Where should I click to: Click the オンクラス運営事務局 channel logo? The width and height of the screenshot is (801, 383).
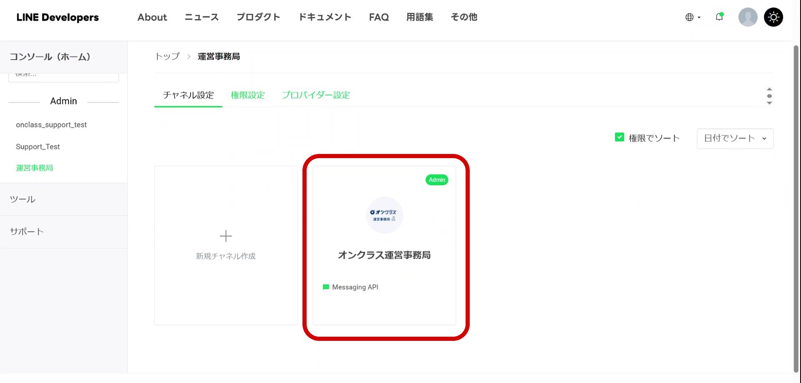(384, 215)
